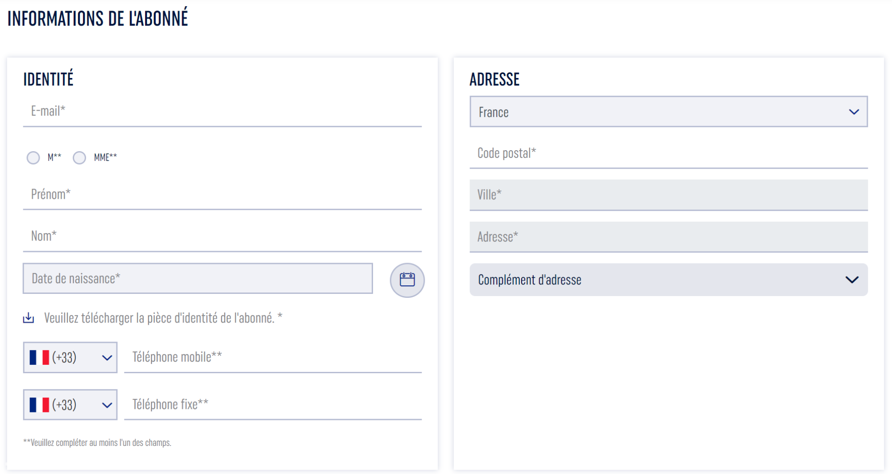This screenshot has width=892, height=474.
Task: Open the birth date calendar picker
Action: point(407,280)
